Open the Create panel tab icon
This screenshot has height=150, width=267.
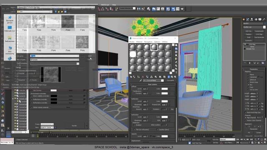click(244, 20)
